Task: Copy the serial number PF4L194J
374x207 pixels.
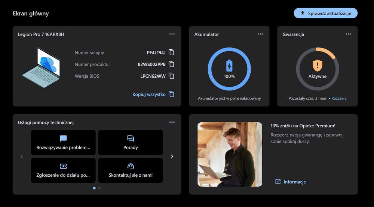Action: tap(171, 52)
